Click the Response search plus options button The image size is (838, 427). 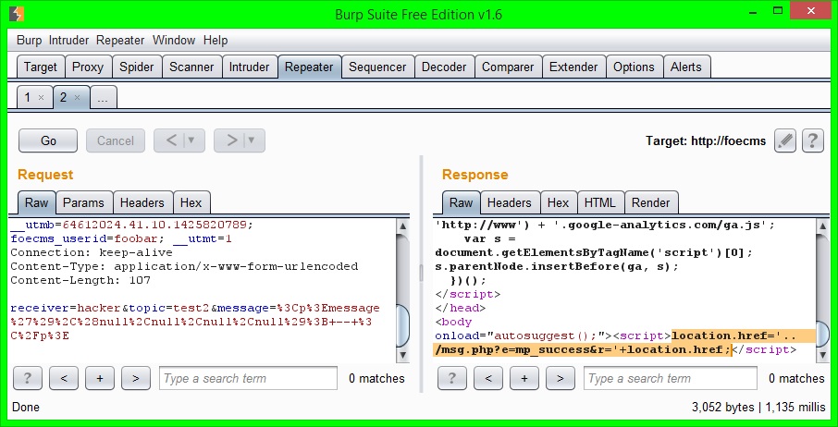coord(524,378)
